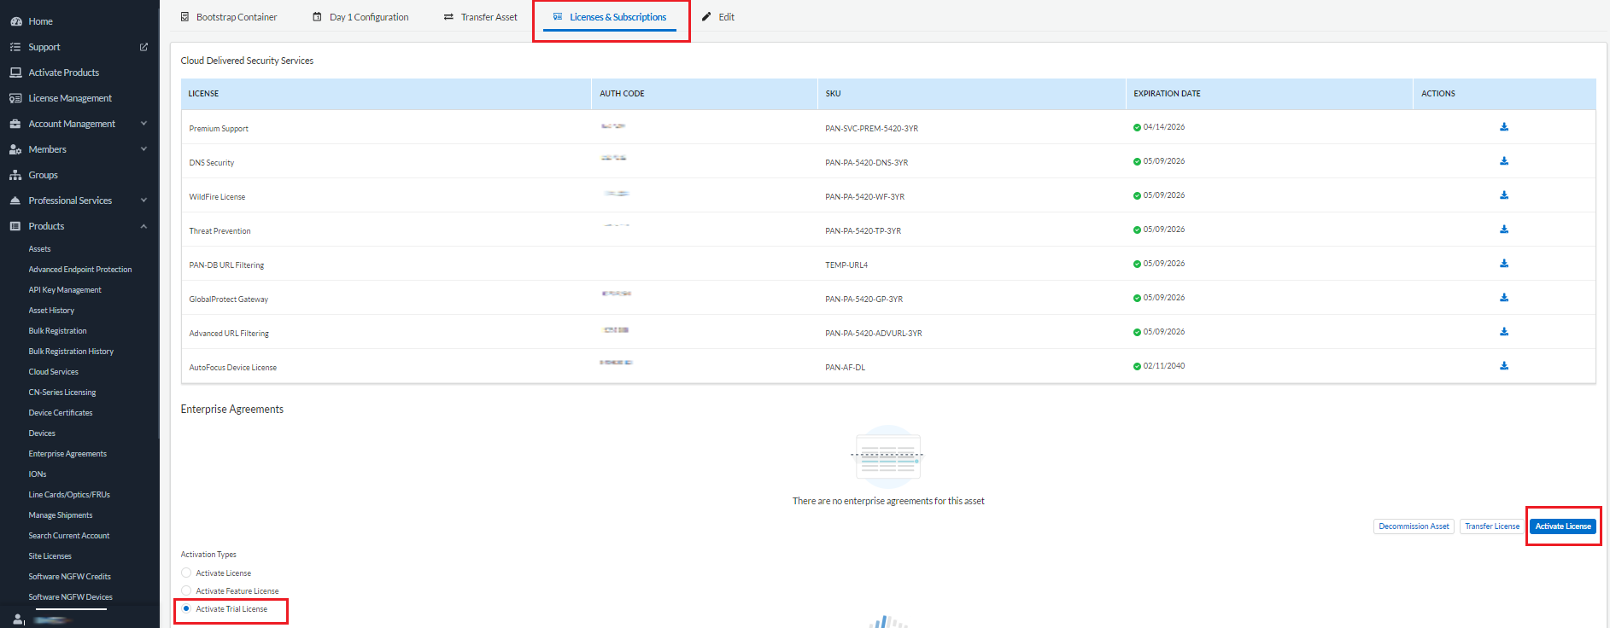1610x628 pixels.
Task: Click download icon for GlobalProtect Gateway
Action: [x=1504, y=298]
